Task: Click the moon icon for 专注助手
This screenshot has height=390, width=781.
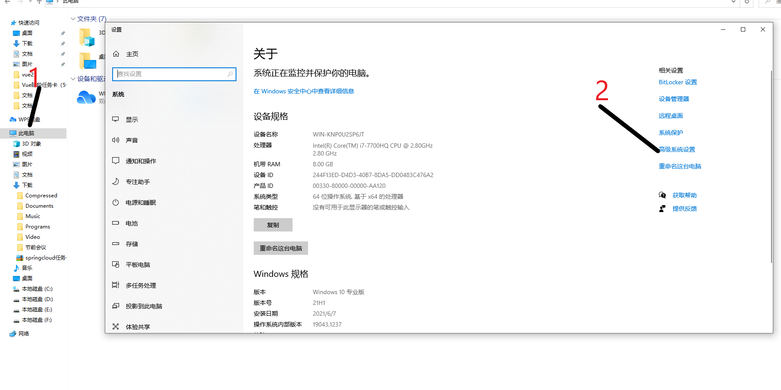Action: click(x=116, y=181)
